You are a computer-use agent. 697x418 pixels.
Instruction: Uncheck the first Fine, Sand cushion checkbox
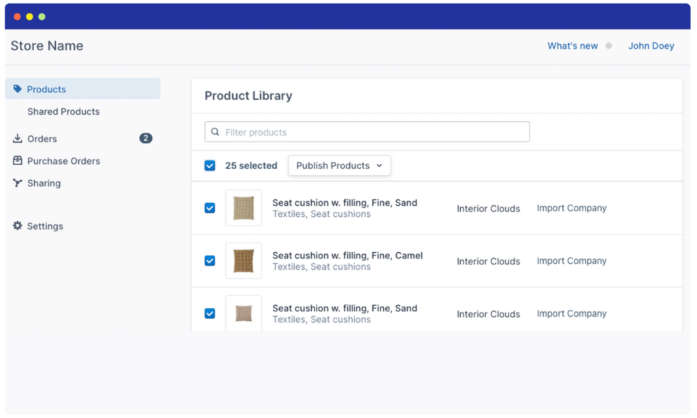point(210,208)
